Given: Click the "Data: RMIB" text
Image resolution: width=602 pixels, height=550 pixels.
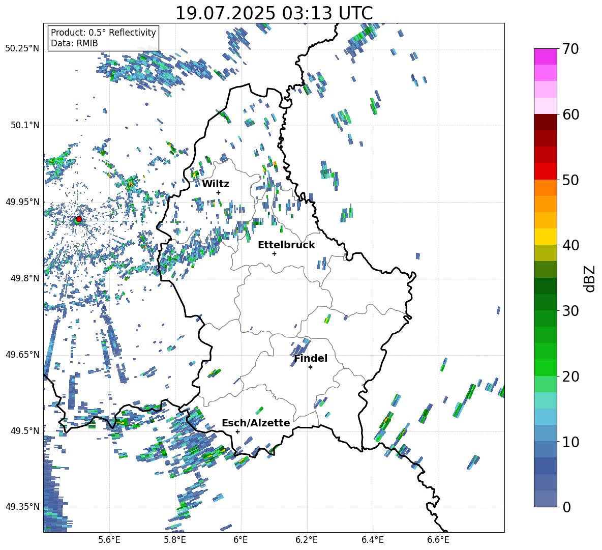Looking at the screenshot, I should pyautogui.click(x=74, y=43).
